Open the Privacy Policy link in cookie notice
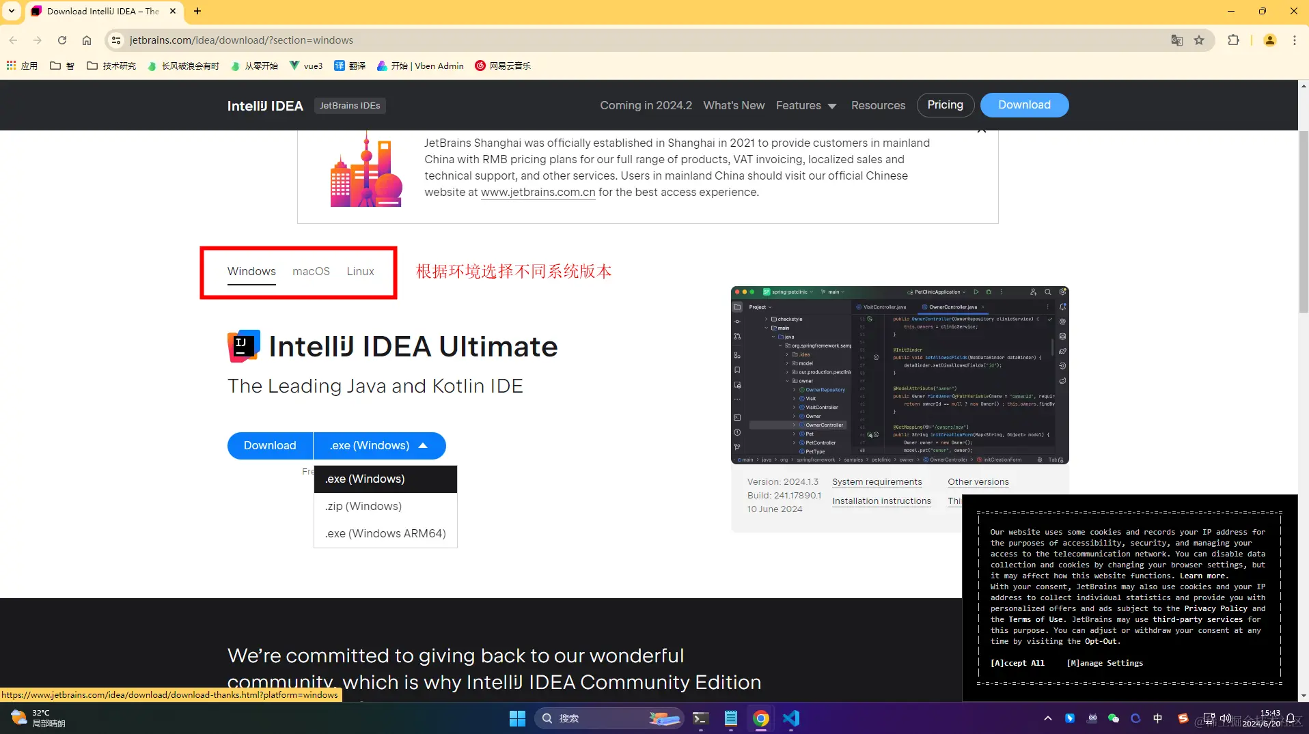 coord(1215,608)
